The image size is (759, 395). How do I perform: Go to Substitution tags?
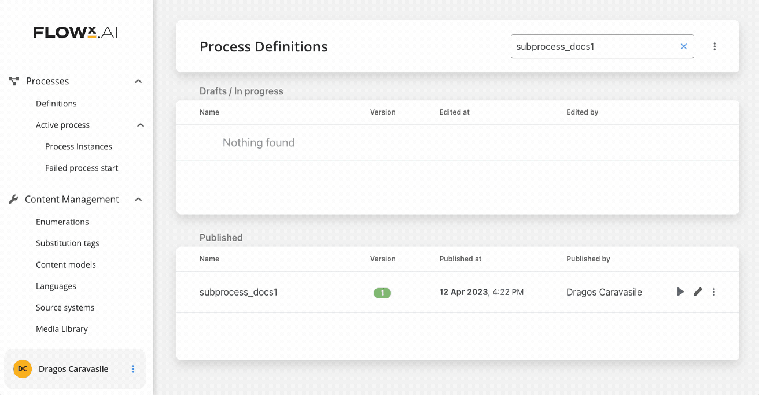tap(68, 243)
